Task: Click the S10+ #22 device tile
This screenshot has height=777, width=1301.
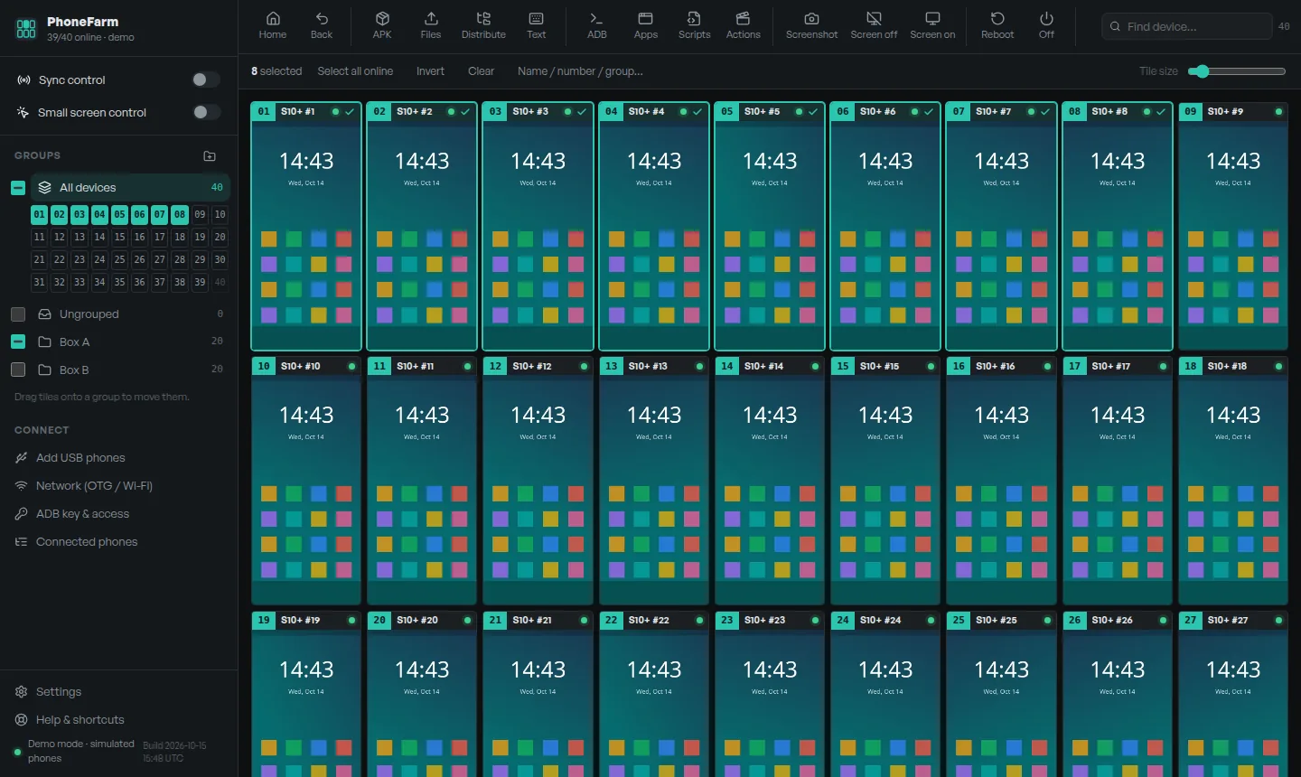Action: tap(654, 694)
